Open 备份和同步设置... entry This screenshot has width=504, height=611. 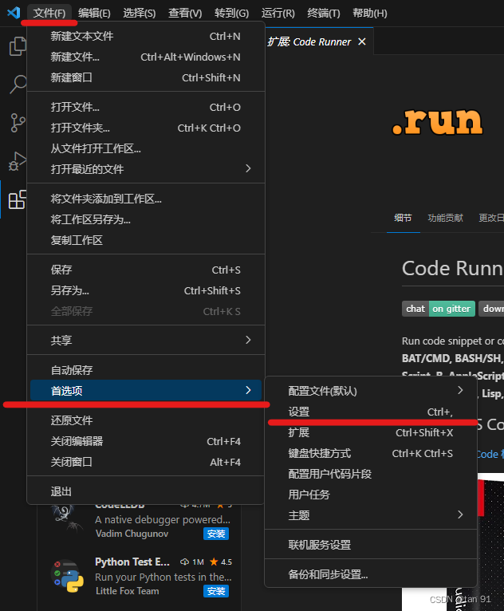[371, 574]
